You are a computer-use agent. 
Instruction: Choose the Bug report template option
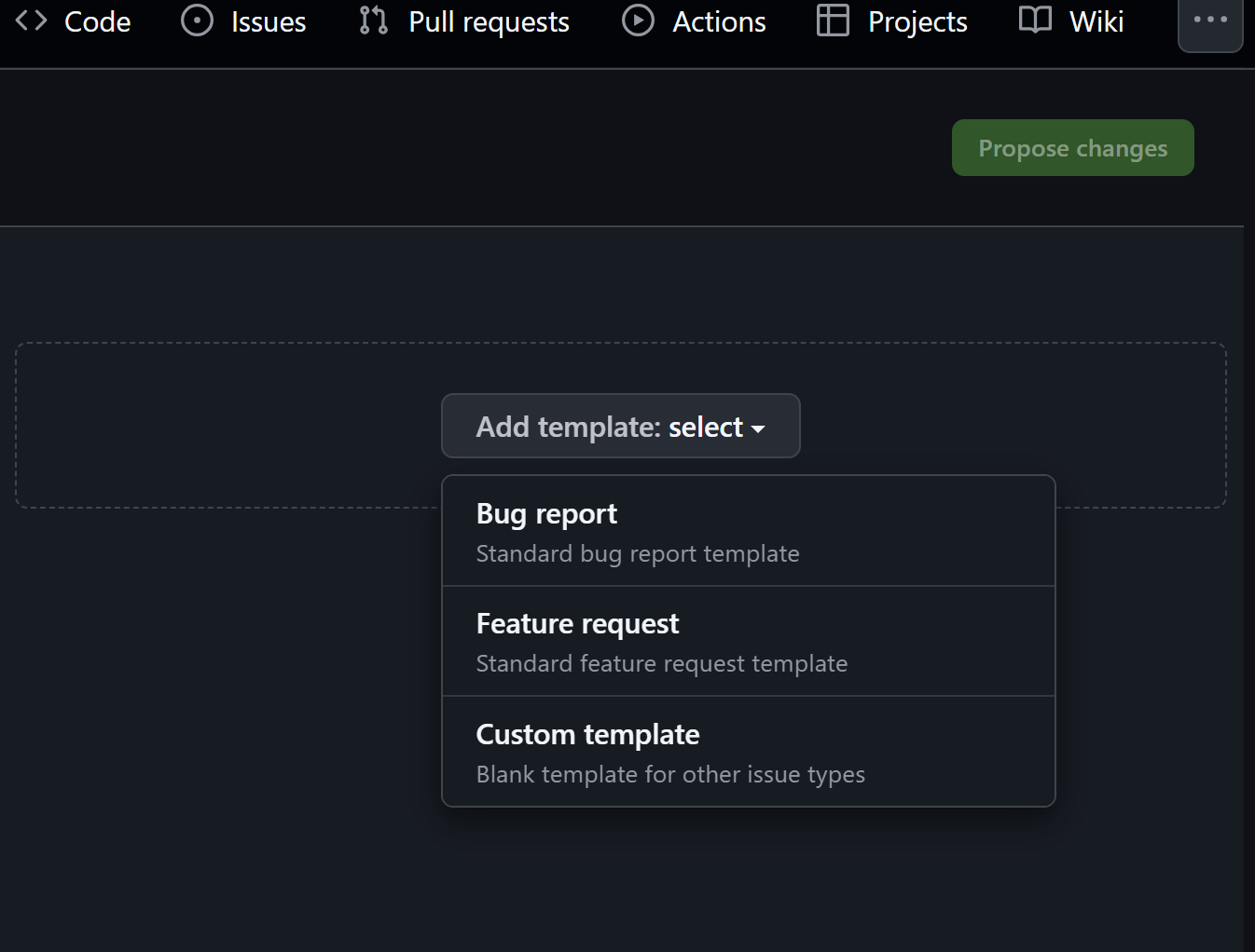[546, 514]
